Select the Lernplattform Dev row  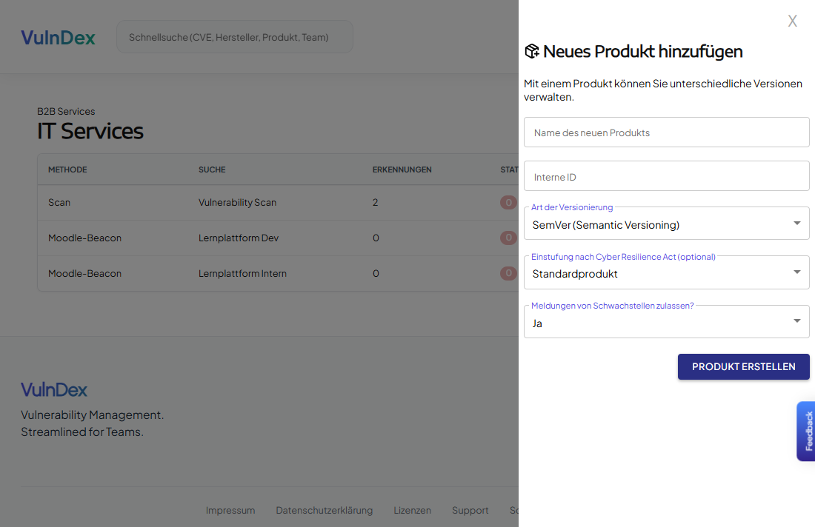tap(238, 238)
